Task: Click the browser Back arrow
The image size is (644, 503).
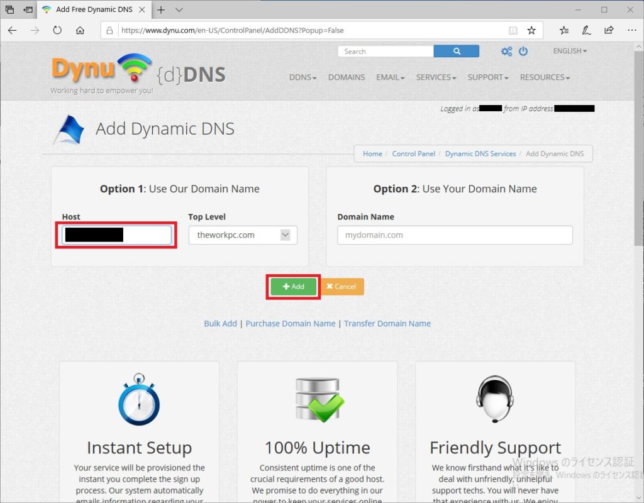Action: tap(13, 30)
